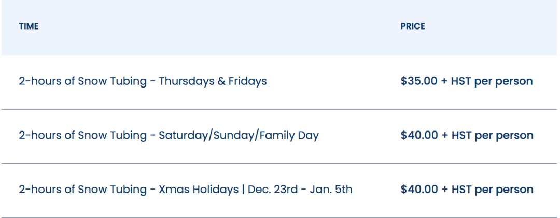Click the $40.00 price for Xmas Holidays
560x218 pixels.
[x=467, y=190]
